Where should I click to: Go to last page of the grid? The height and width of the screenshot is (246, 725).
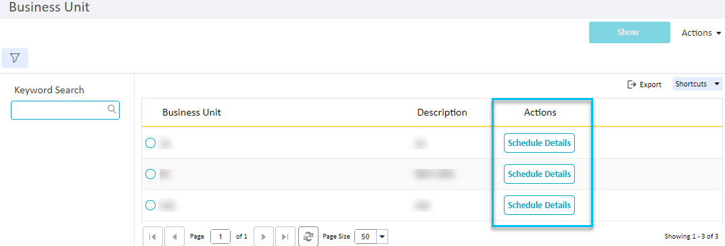point(285,237)
